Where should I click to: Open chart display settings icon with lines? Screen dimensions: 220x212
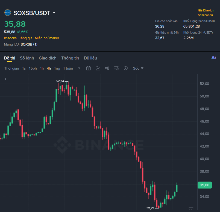point(116,68)
